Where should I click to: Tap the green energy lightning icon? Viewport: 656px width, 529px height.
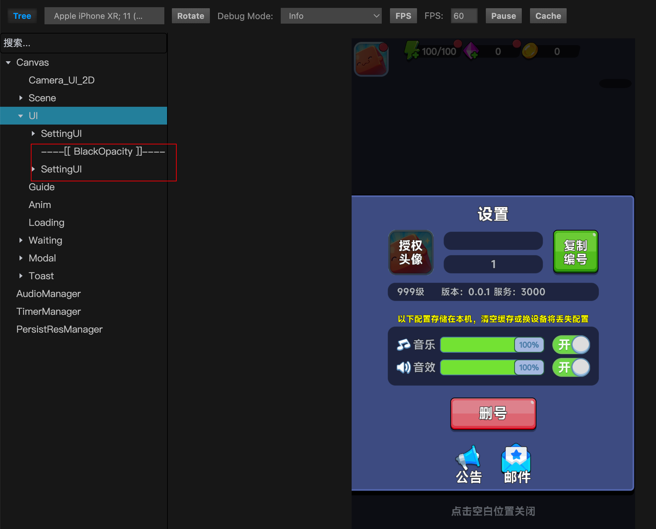coord(412,51)
